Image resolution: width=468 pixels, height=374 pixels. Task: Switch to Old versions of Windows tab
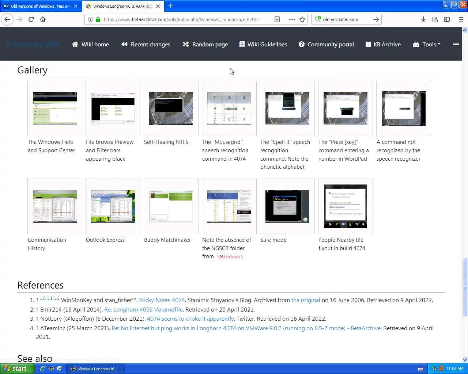[x=41, y=6]
